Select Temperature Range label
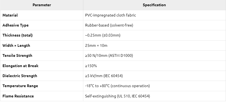226x102 pixels. (20, 86)
